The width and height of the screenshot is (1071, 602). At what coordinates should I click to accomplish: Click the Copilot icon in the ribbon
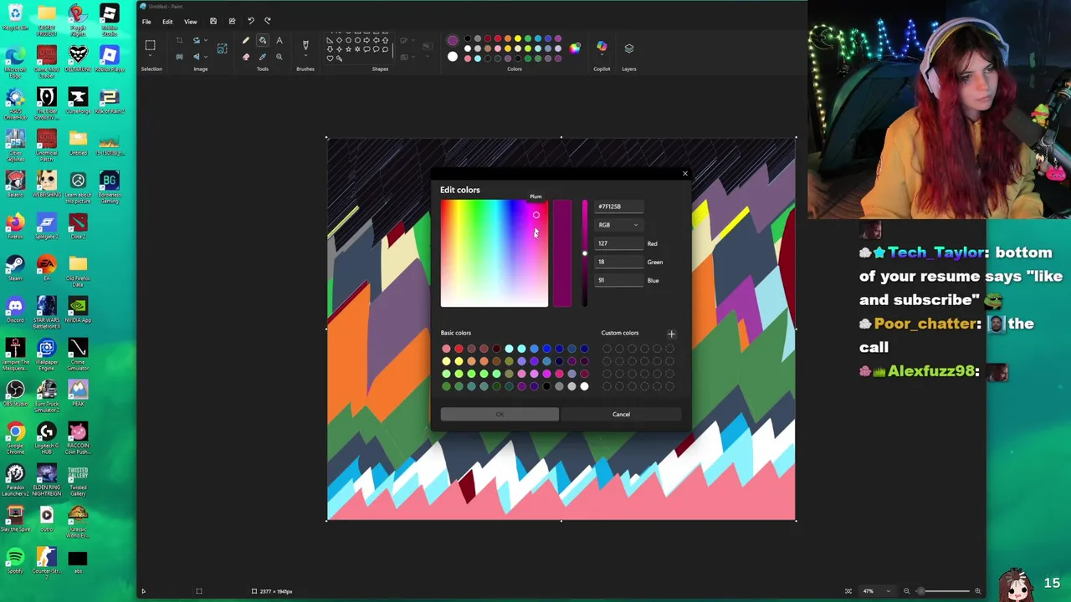(602, 46)
